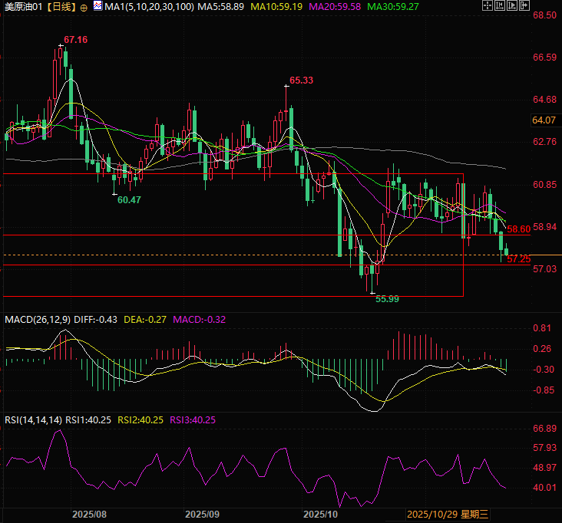
Task: Click the orange 64.07 price axis tag
Action: (x=544, y=120)
